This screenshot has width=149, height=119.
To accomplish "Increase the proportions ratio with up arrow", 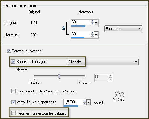I will pos(85,101).
